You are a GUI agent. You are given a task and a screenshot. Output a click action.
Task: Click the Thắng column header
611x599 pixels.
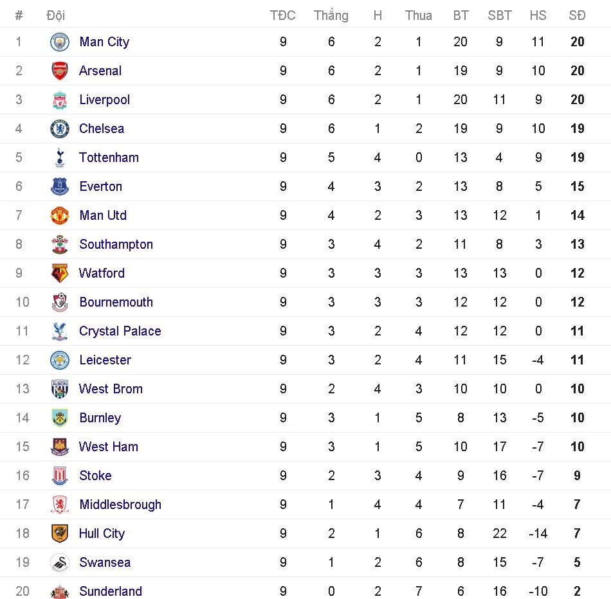(331, 15)
